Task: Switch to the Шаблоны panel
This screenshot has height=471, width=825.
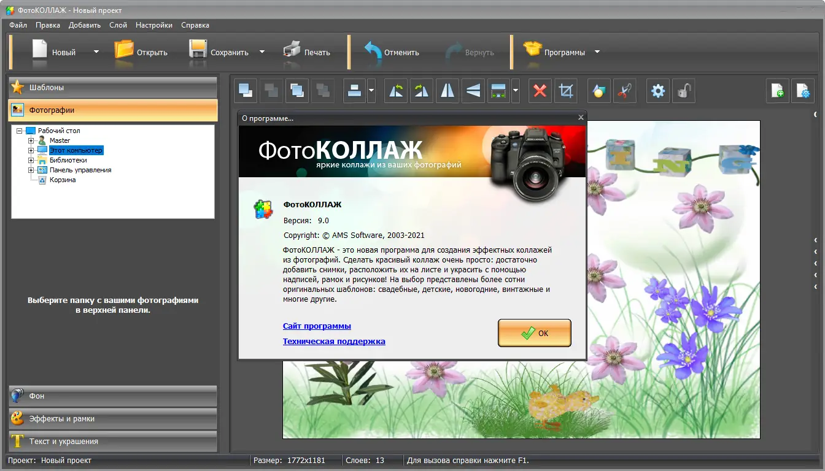Action: 113,87
